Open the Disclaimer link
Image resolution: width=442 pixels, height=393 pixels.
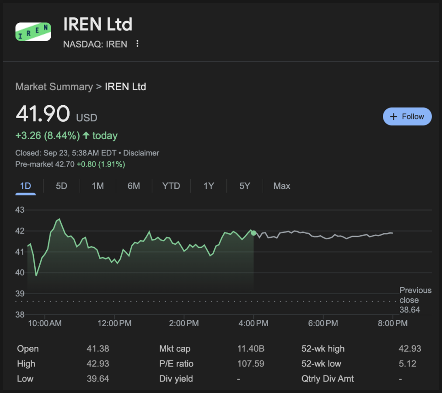(141, 153)
